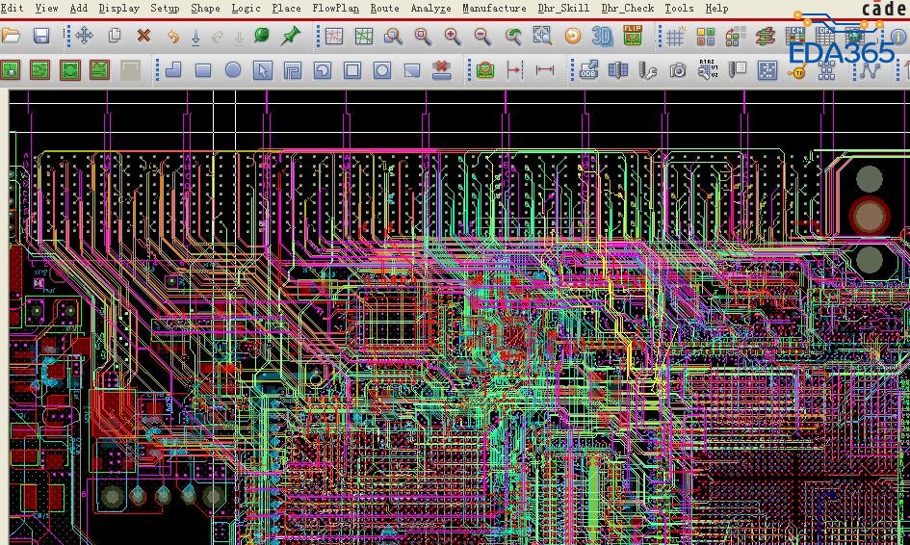Open the Dhr_Skill menu
910x545 pixels.
tap(563, 8)
